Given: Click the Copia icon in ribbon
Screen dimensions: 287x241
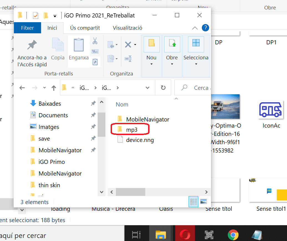Looking at the screenshot, I should click(x=58, y=45).
